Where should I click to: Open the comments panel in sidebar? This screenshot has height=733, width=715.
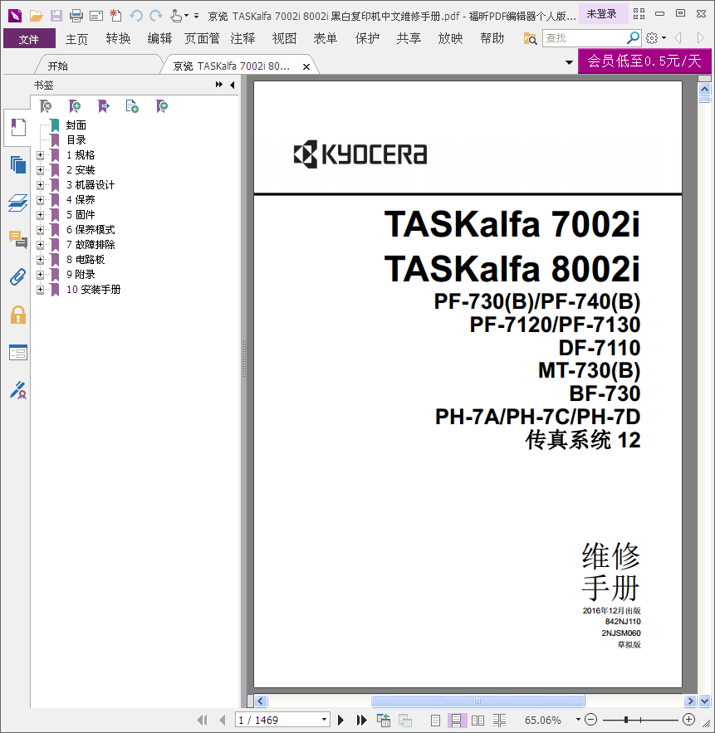tap(18, 240)
